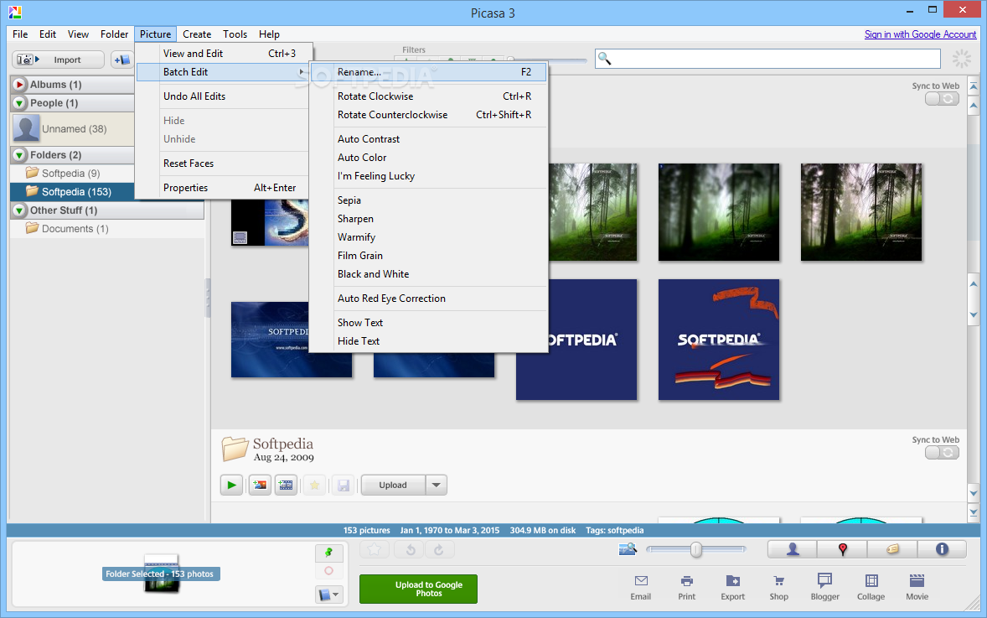Screen dimensions: 987x618
Task: Choose View and Edit in Picture menu
Action: tap(222, 54)
